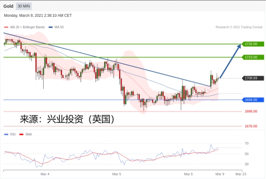The width and height of the screenshot is (266, 179).
Task: Click the 1732.00 resistance price label
Action: tap(253, 44)
